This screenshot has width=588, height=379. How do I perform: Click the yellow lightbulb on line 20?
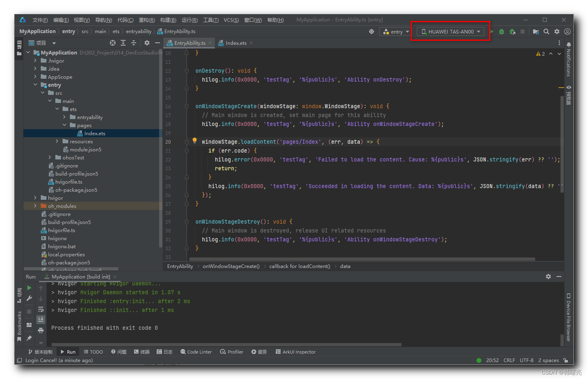pyautogui.click(x=195, y=140)
